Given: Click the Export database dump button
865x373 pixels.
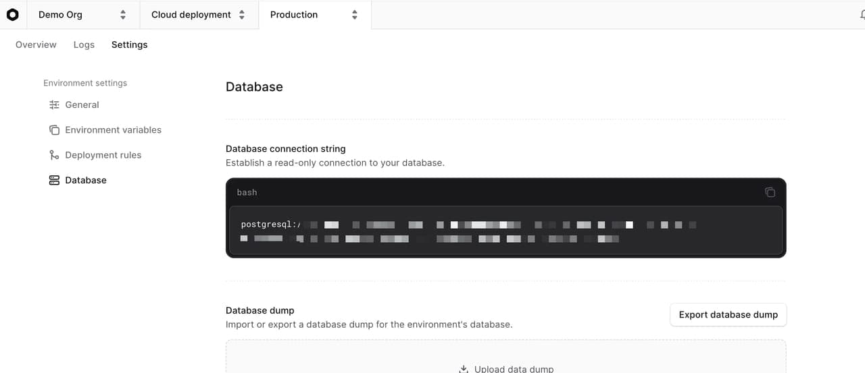Looking at the screenshot, I should tap(728, 314).
